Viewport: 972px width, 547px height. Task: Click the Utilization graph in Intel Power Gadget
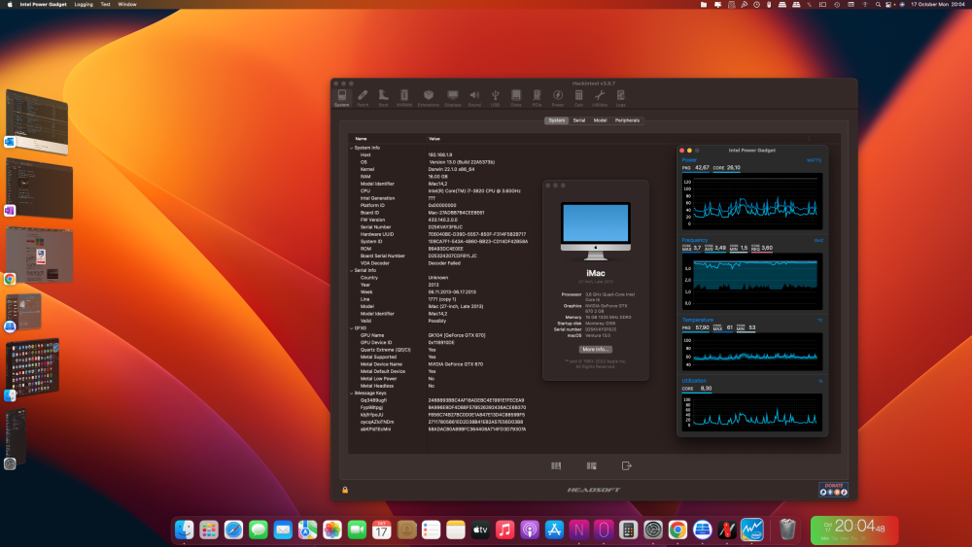click(x=752, y=412)
